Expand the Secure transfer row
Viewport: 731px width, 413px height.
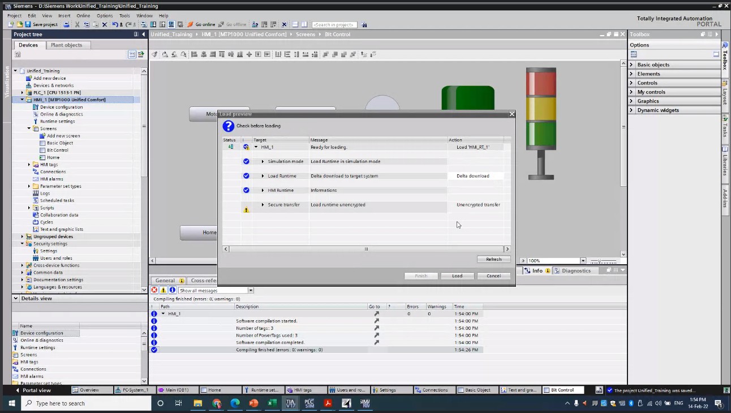point(263,205)
